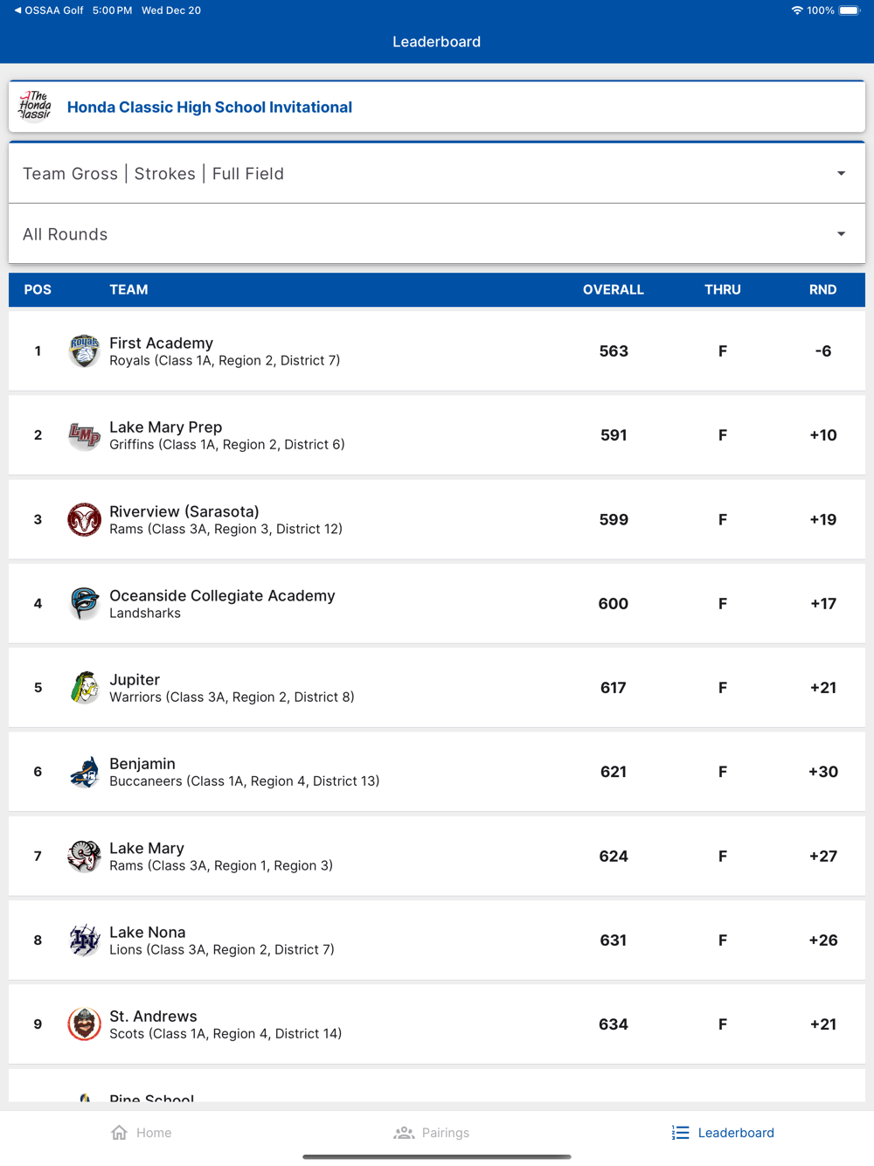
Task: Return to OSSAA Golf app via back link
Action: click(x=50, y=10)
